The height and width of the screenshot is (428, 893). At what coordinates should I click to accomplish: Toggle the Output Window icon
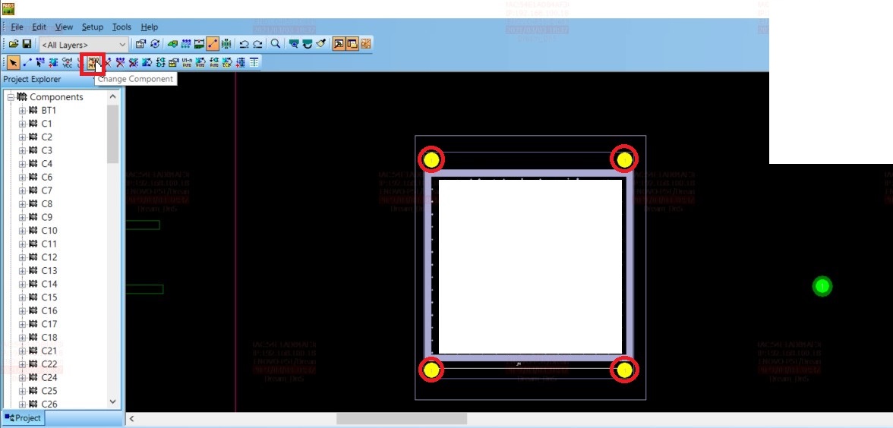click(339, 44)
